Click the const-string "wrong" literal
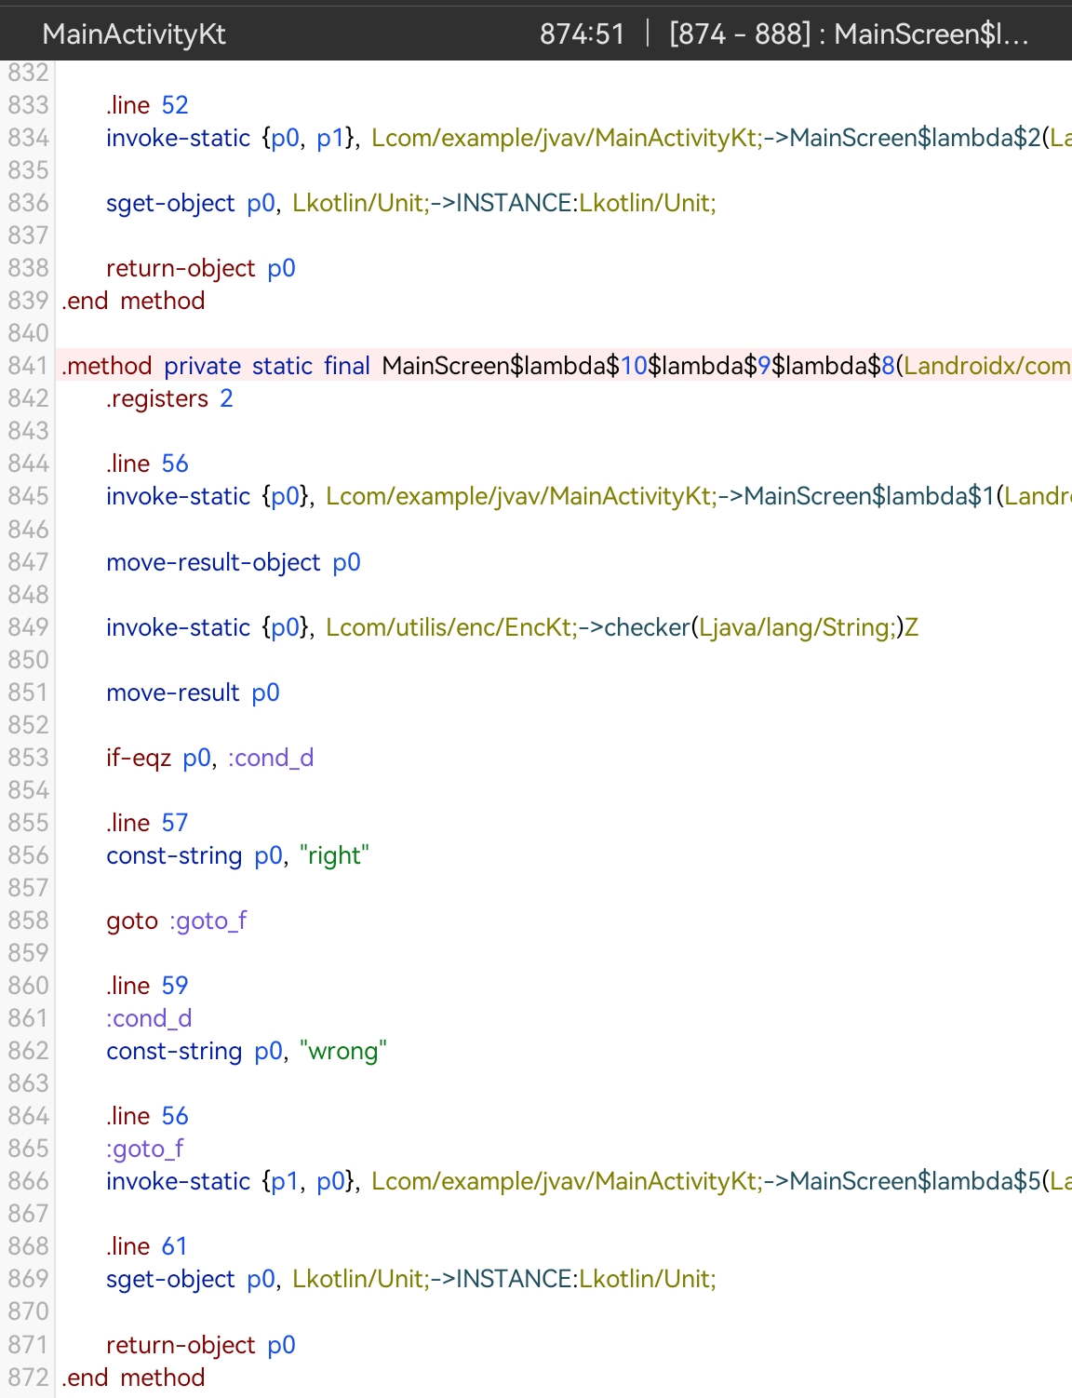Screen dimensions: 1072x1398 click(x=344, y=1051)
